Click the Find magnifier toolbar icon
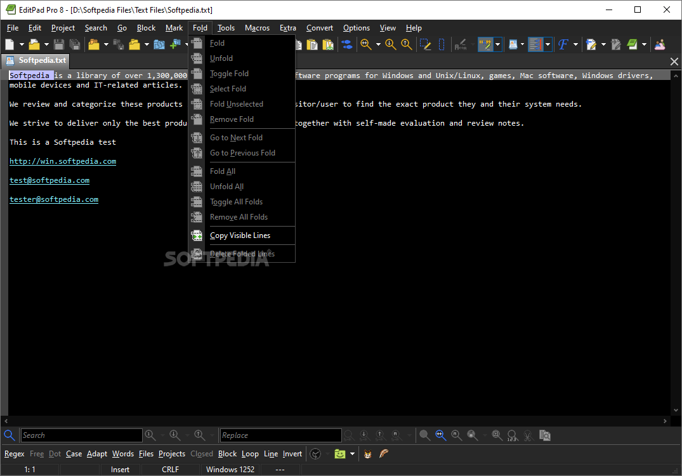682x476 pixels. coord(366,44)
